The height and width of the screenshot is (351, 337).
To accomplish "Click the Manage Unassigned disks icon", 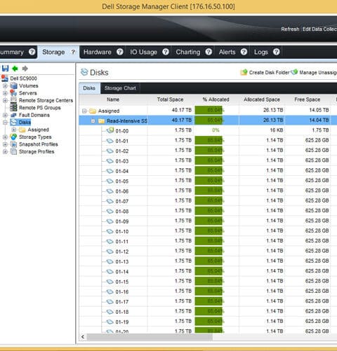I will click(294, 72).
